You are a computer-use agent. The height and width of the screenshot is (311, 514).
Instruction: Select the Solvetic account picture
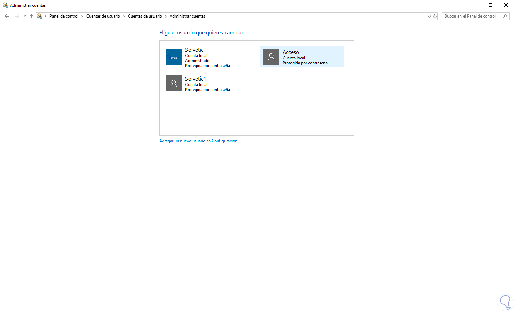point(174,57)
